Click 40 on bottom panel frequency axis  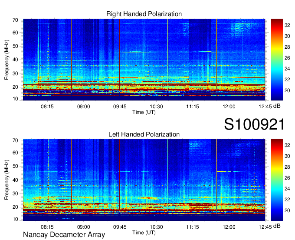pyautogui.click(x=15, y=180)
